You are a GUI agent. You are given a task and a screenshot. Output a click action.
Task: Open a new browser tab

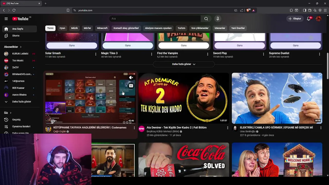[45, 3]
